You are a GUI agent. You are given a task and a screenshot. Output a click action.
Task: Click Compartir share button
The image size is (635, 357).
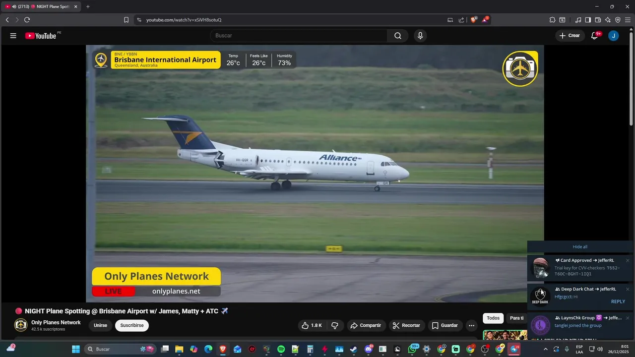366,325
